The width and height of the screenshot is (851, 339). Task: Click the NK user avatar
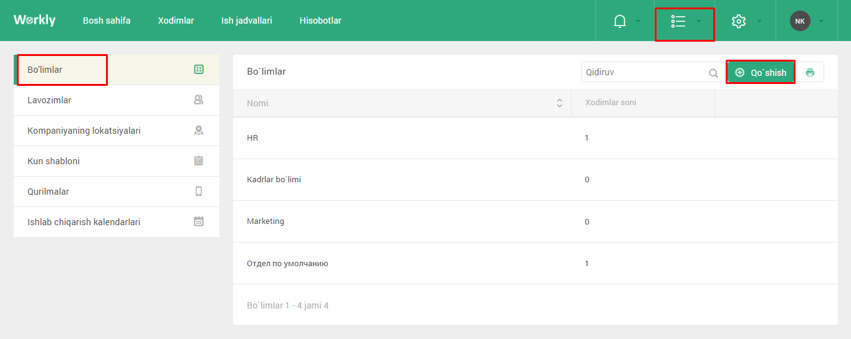800,21
